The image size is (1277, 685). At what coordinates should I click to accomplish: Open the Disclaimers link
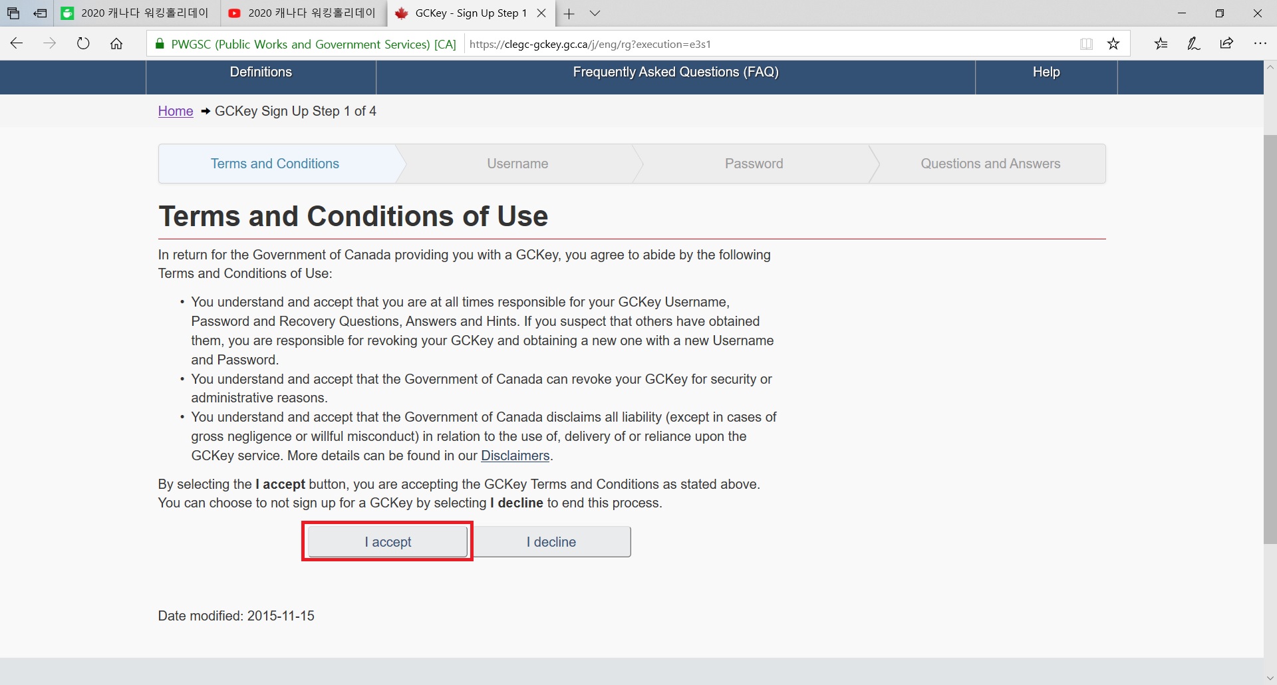tap(515, 456)
